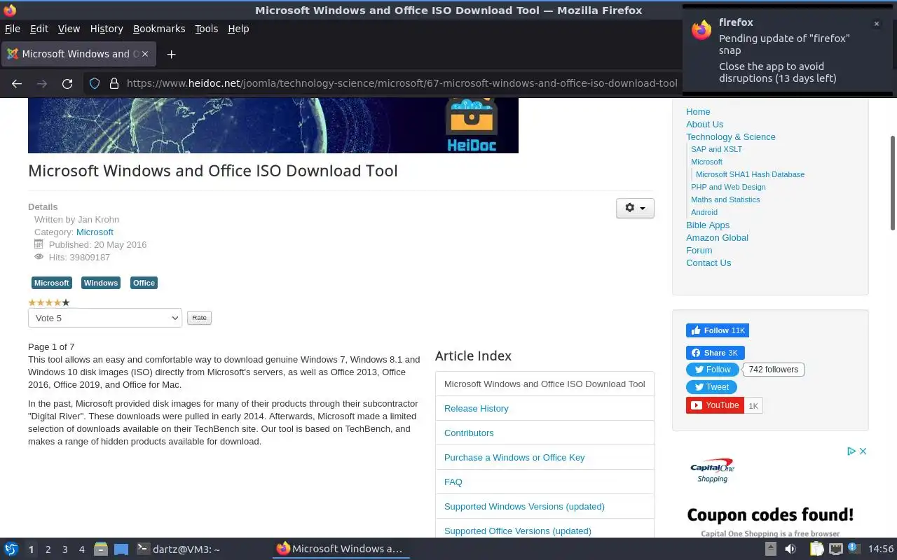Click the Rate button

[x=199, y=318]
